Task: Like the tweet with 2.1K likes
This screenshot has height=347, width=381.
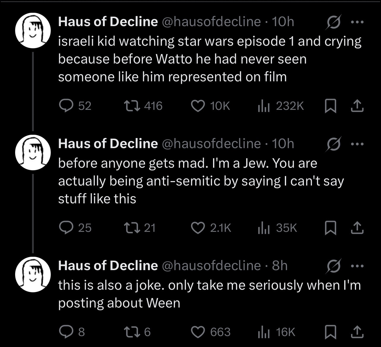Action: point(198,228)
